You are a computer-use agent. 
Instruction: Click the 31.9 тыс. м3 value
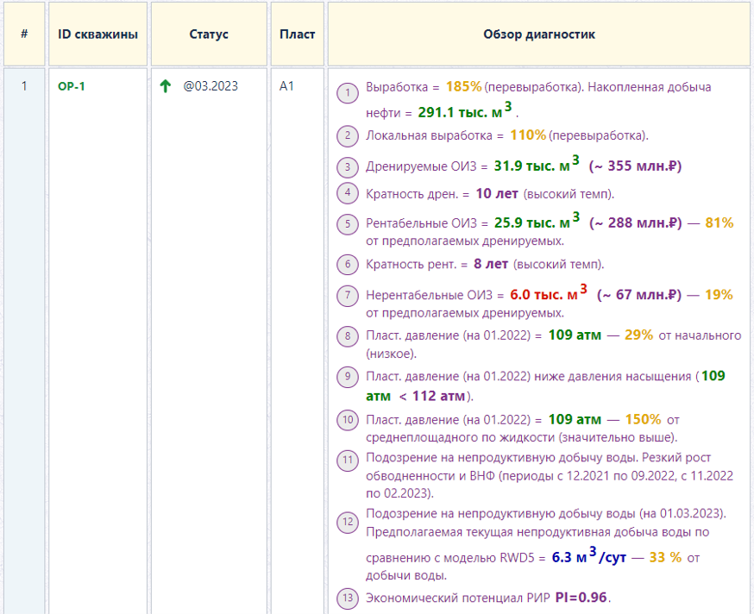[x=537, y=165]
